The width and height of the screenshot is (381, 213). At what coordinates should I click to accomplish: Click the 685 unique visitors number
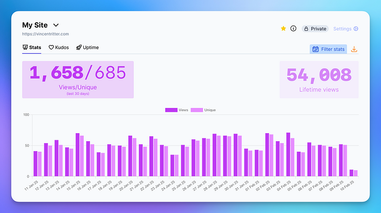[110, 72]
